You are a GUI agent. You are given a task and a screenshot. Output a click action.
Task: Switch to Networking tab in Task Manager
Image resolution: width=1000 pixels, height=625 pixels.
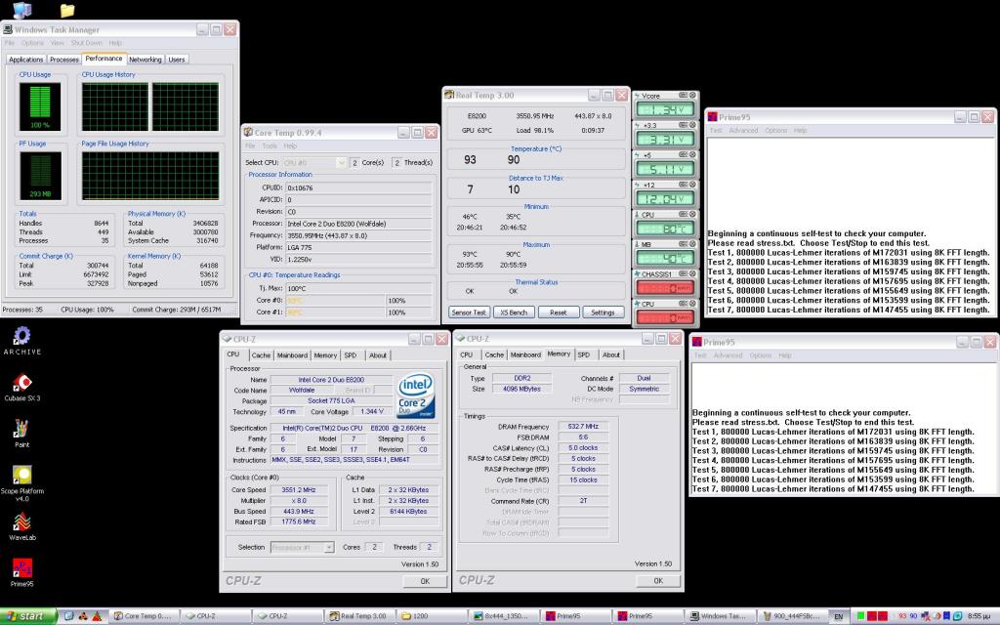tap(146, 60)
